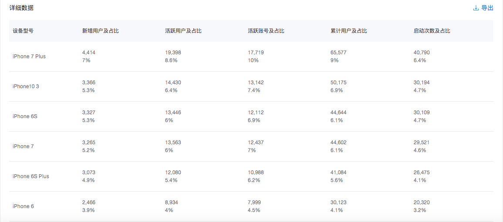Click the 6.4% launch count percentage
Screen dimensions: 503x222
point(419,60)
